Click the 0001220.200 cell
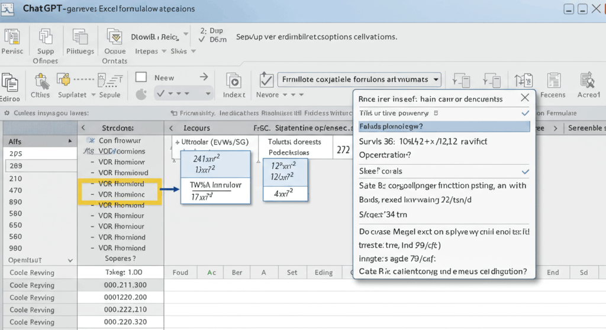 tap(121, 297)
